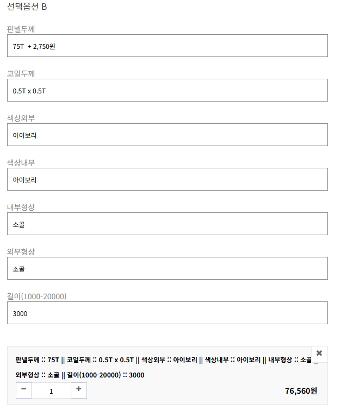Decrease quantity with the minus button
This screenshot has height=416, width=341.
[x=24, y=390]
